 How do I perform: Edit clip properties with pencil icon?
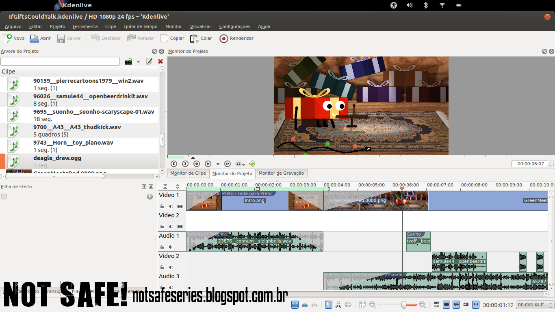(149, 61)
